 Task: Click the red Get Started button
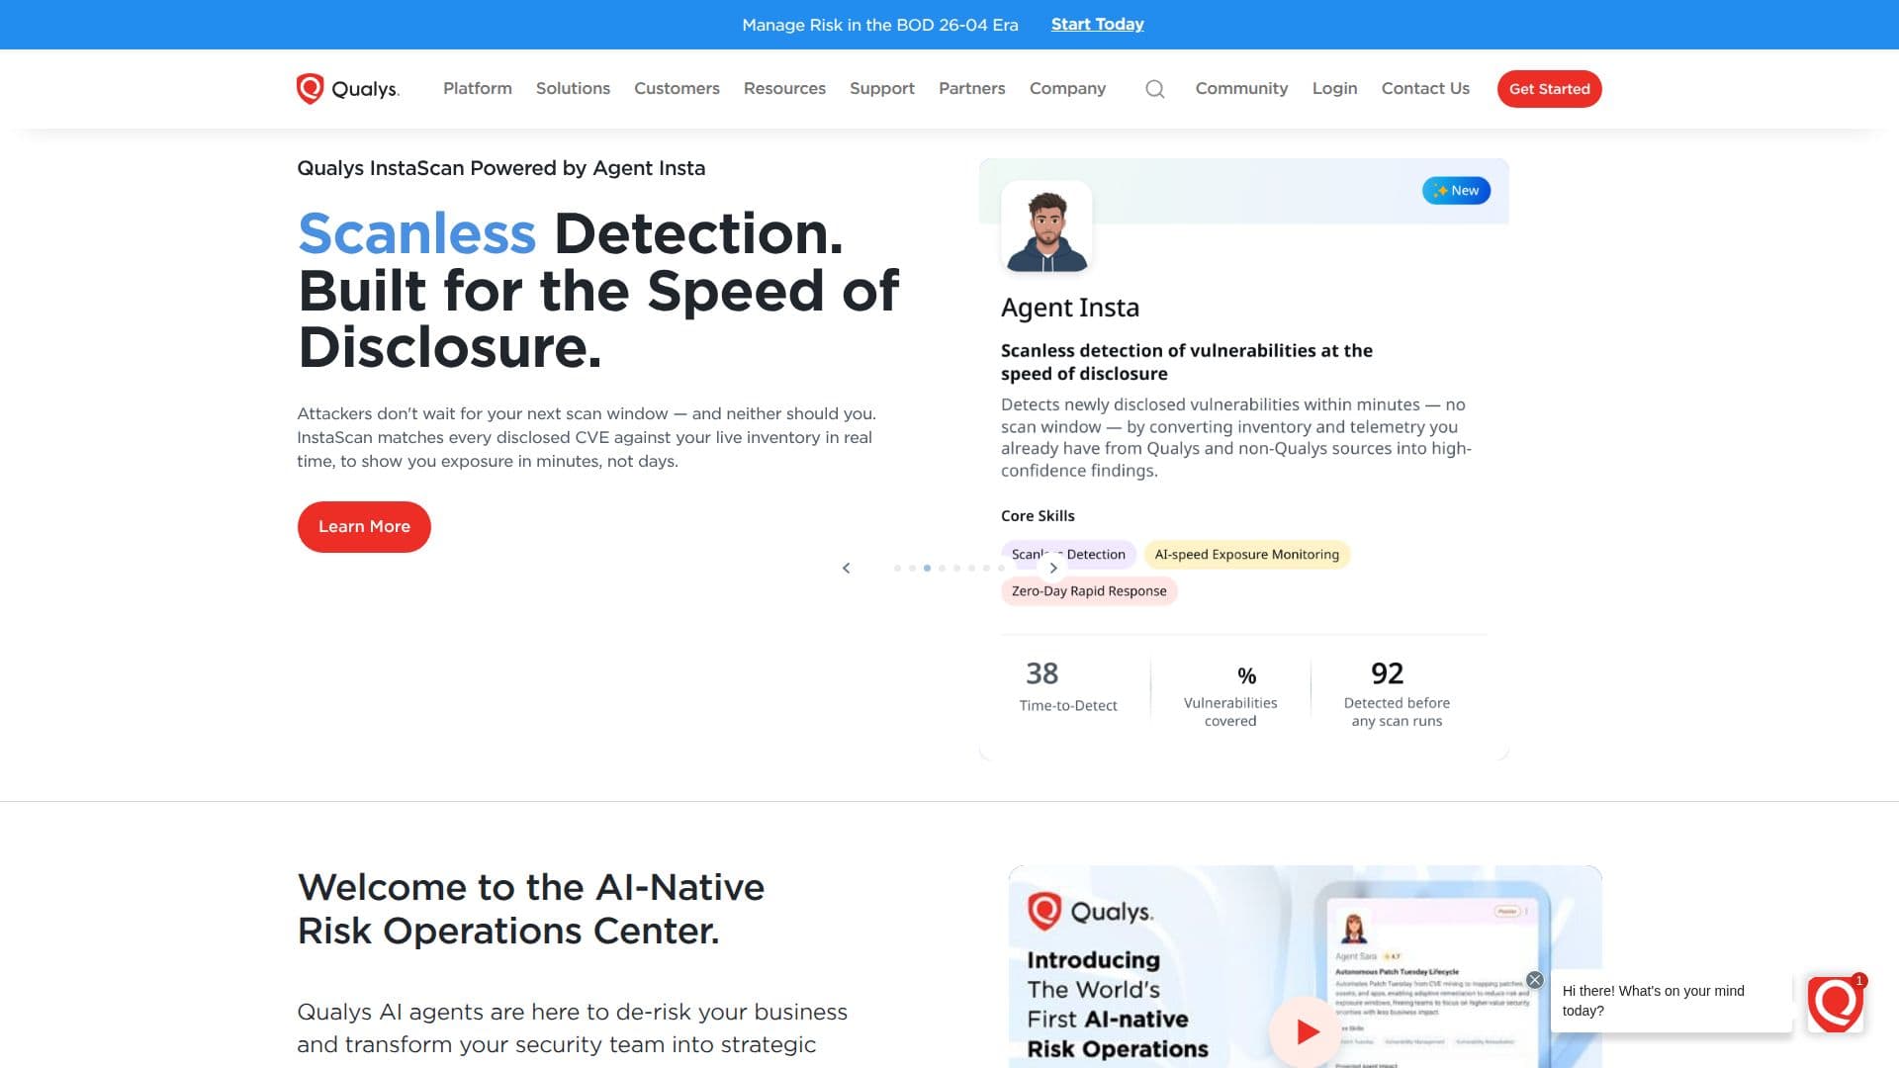click(x=1549, y=89)
